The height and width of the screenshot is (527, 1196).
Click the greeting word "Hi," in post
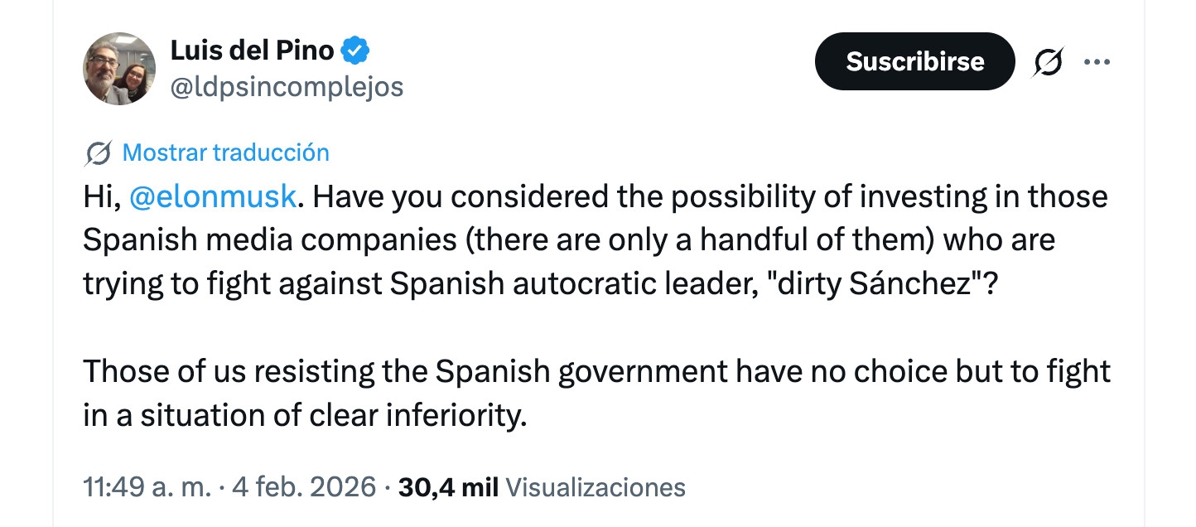tap(103, 197)
